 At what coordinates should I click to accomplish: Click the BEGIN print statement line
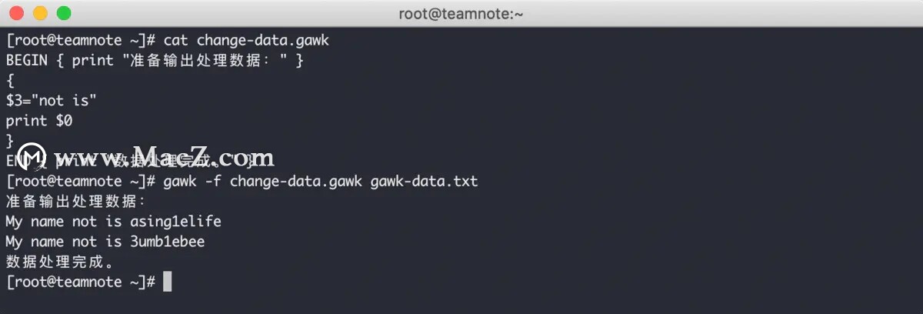(155, 60)
